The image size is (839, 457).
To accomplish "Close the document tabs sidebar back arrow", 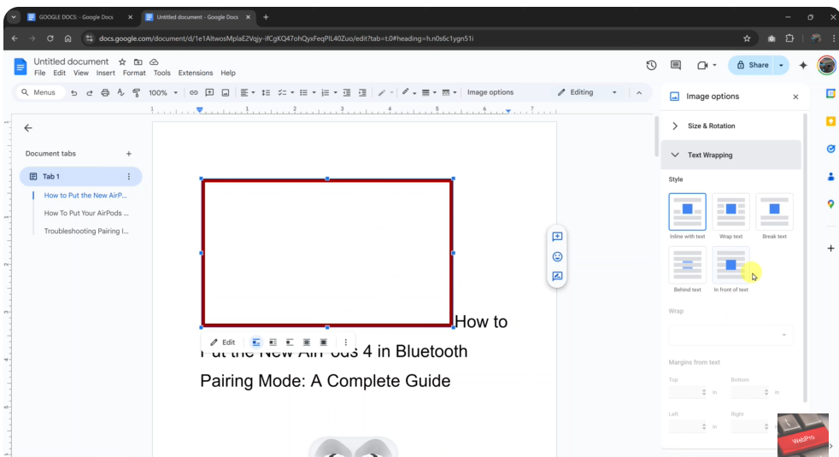I will point(28,128).
